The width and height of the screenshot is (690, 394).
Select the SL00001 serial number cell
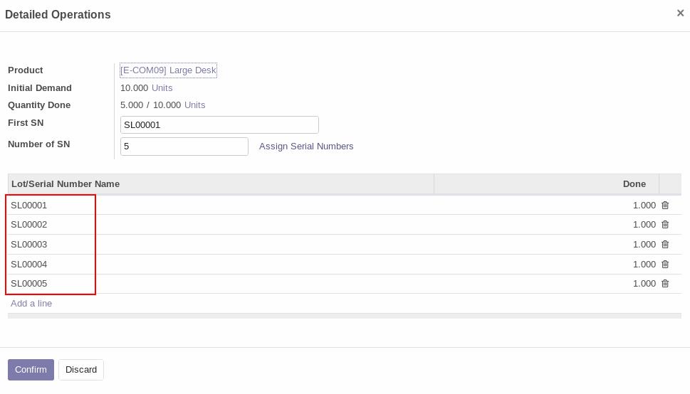click(x=221, y=206)
